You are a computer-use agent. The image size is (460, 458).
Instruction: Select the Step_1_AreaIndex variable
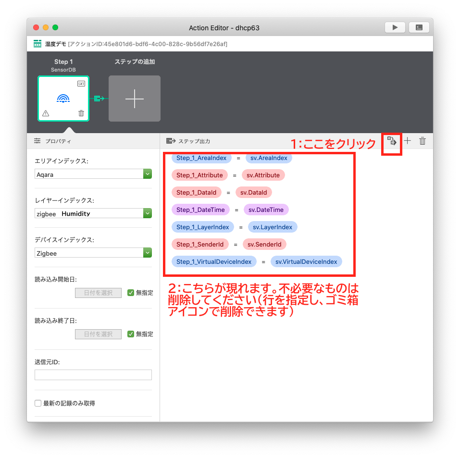point(201,158)
